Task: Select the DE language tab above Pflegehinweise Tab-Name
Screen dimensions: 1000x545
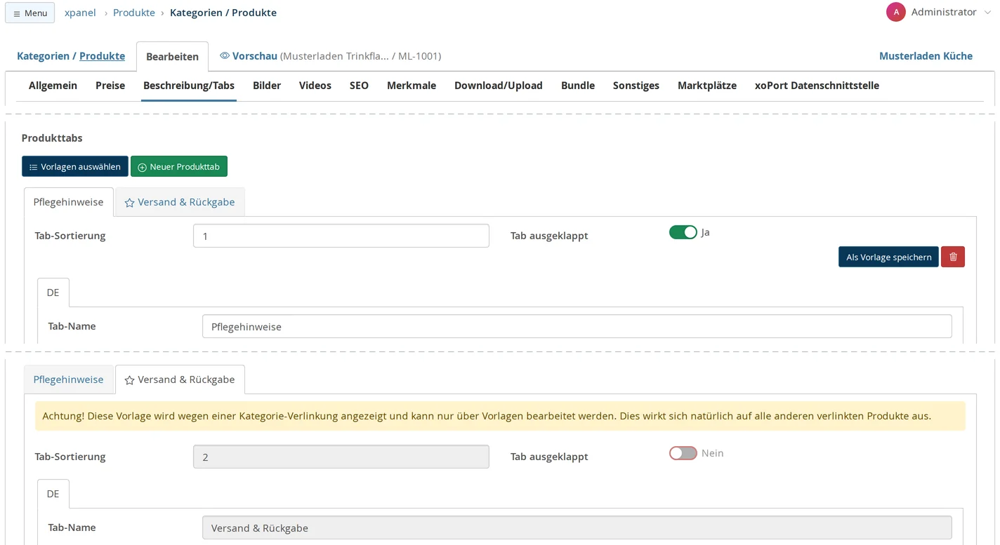Action: click(x=53, y=292)
